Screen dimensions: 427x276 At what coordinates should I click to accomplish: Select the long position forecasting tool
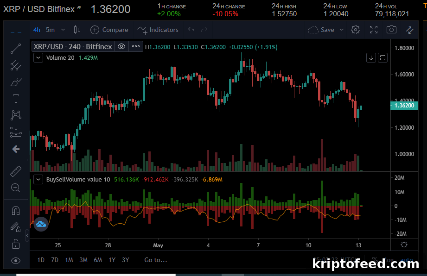tap(16, 132)
